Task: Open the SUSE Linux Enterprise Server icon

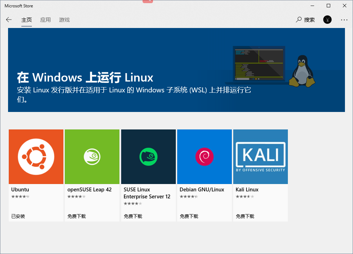Action: [148, 157]
